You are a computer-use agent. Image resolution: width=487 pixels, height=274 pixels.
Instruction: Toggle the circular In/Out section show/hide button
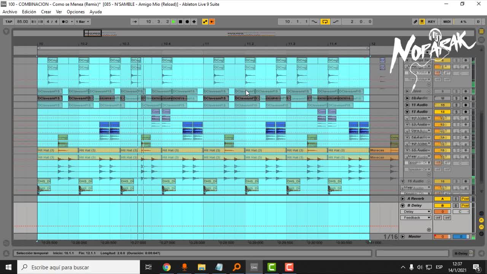(x=481, y=214)
